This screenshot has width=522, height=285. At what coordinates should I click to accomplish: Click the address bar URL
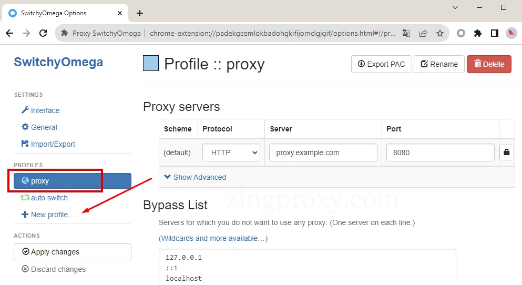click(x=273, y=33)
